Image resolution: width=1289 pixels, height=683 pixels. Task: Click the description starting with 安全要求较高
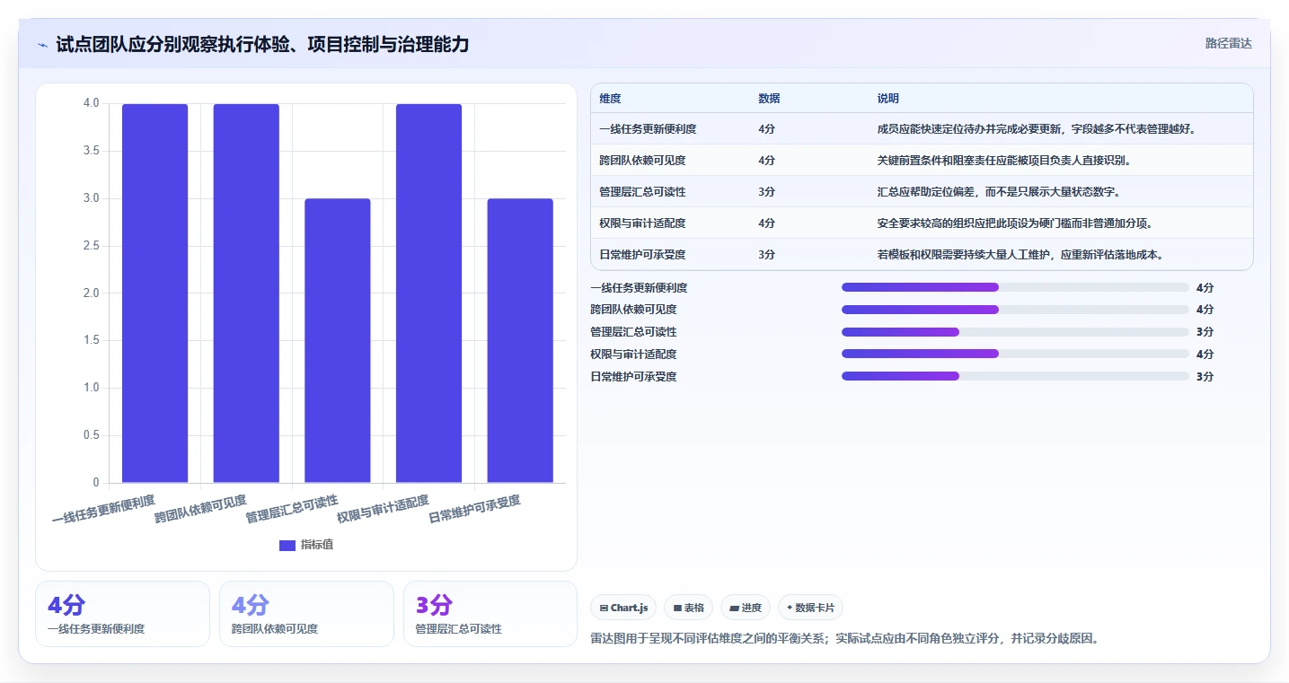click(1015, 223)
